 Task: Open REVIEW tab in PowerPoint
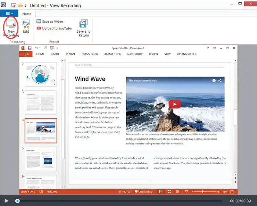click(153, 54)
